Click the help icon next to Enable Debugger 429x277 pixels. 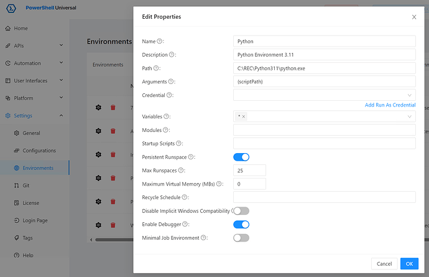click(185, 224)
